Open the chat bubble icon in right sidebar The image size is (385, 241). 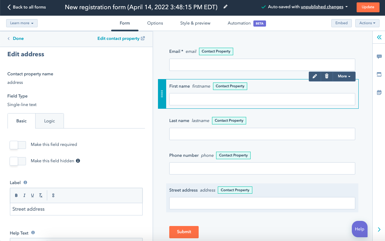pos(379,57)
